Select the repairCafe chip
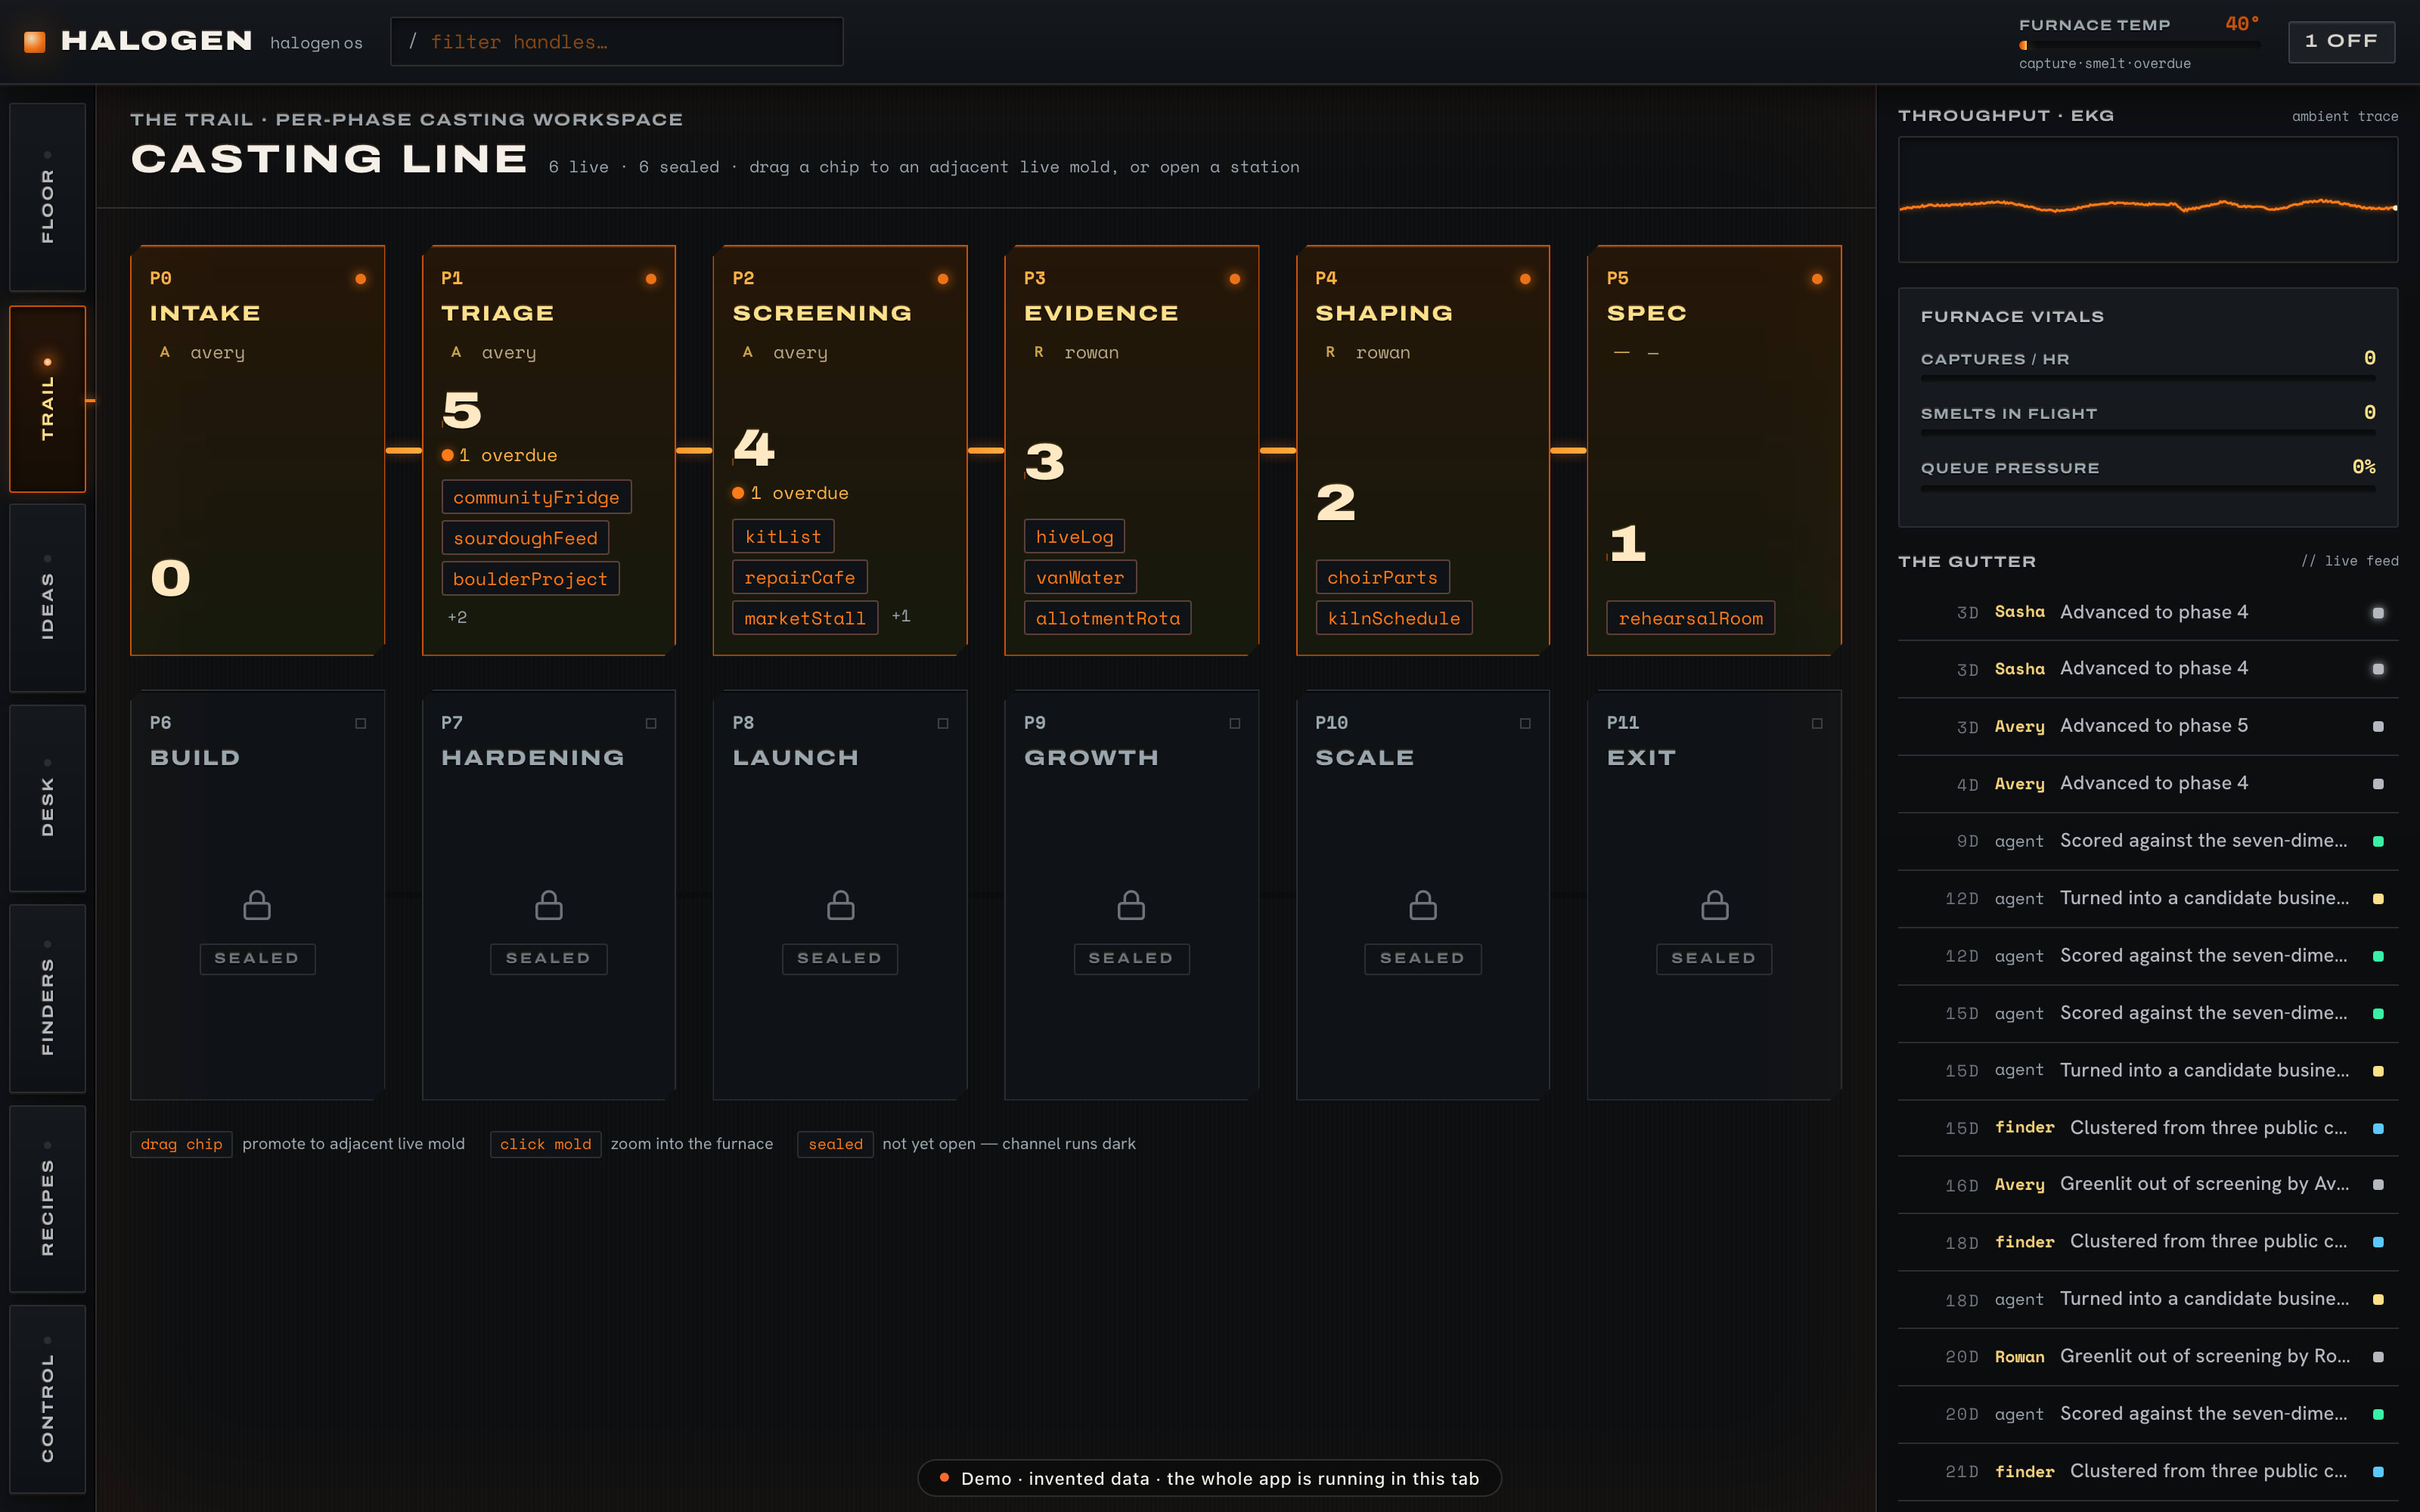 (800, 578)
